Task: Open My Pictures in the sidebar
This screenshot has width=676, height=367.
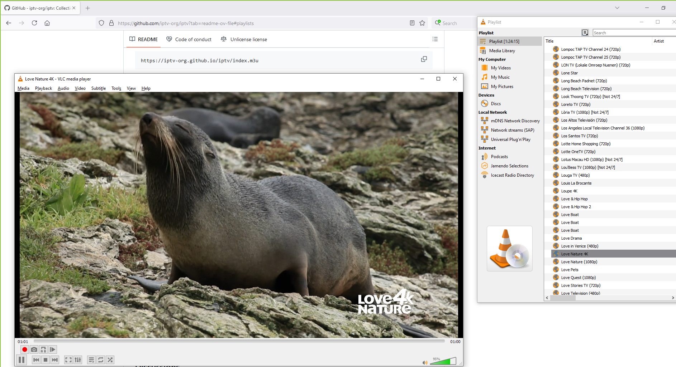Action: (510, 87)
